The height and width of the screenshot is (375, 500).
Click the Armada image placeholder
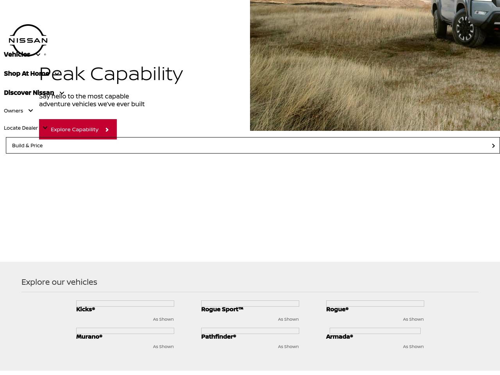click(375, 331)
